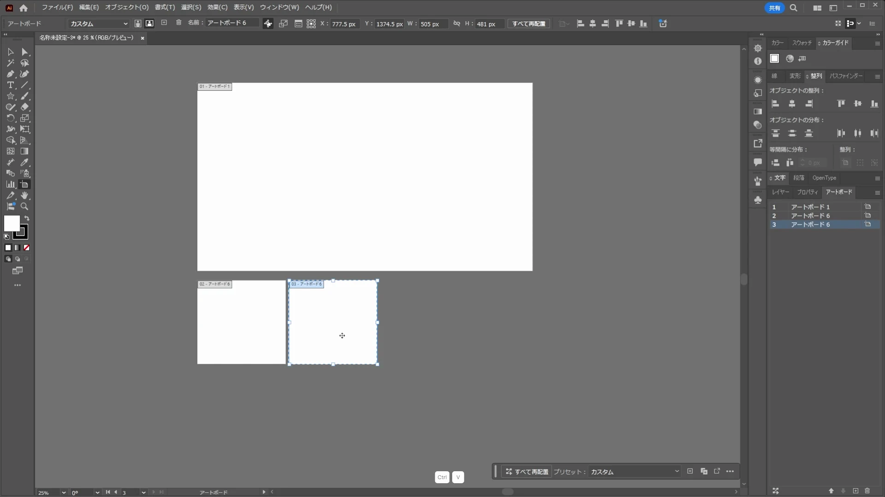Click the Horizontal Align Left icon in Align panel
The height and width of the screenshot is (497, 885).
[775, 104]
